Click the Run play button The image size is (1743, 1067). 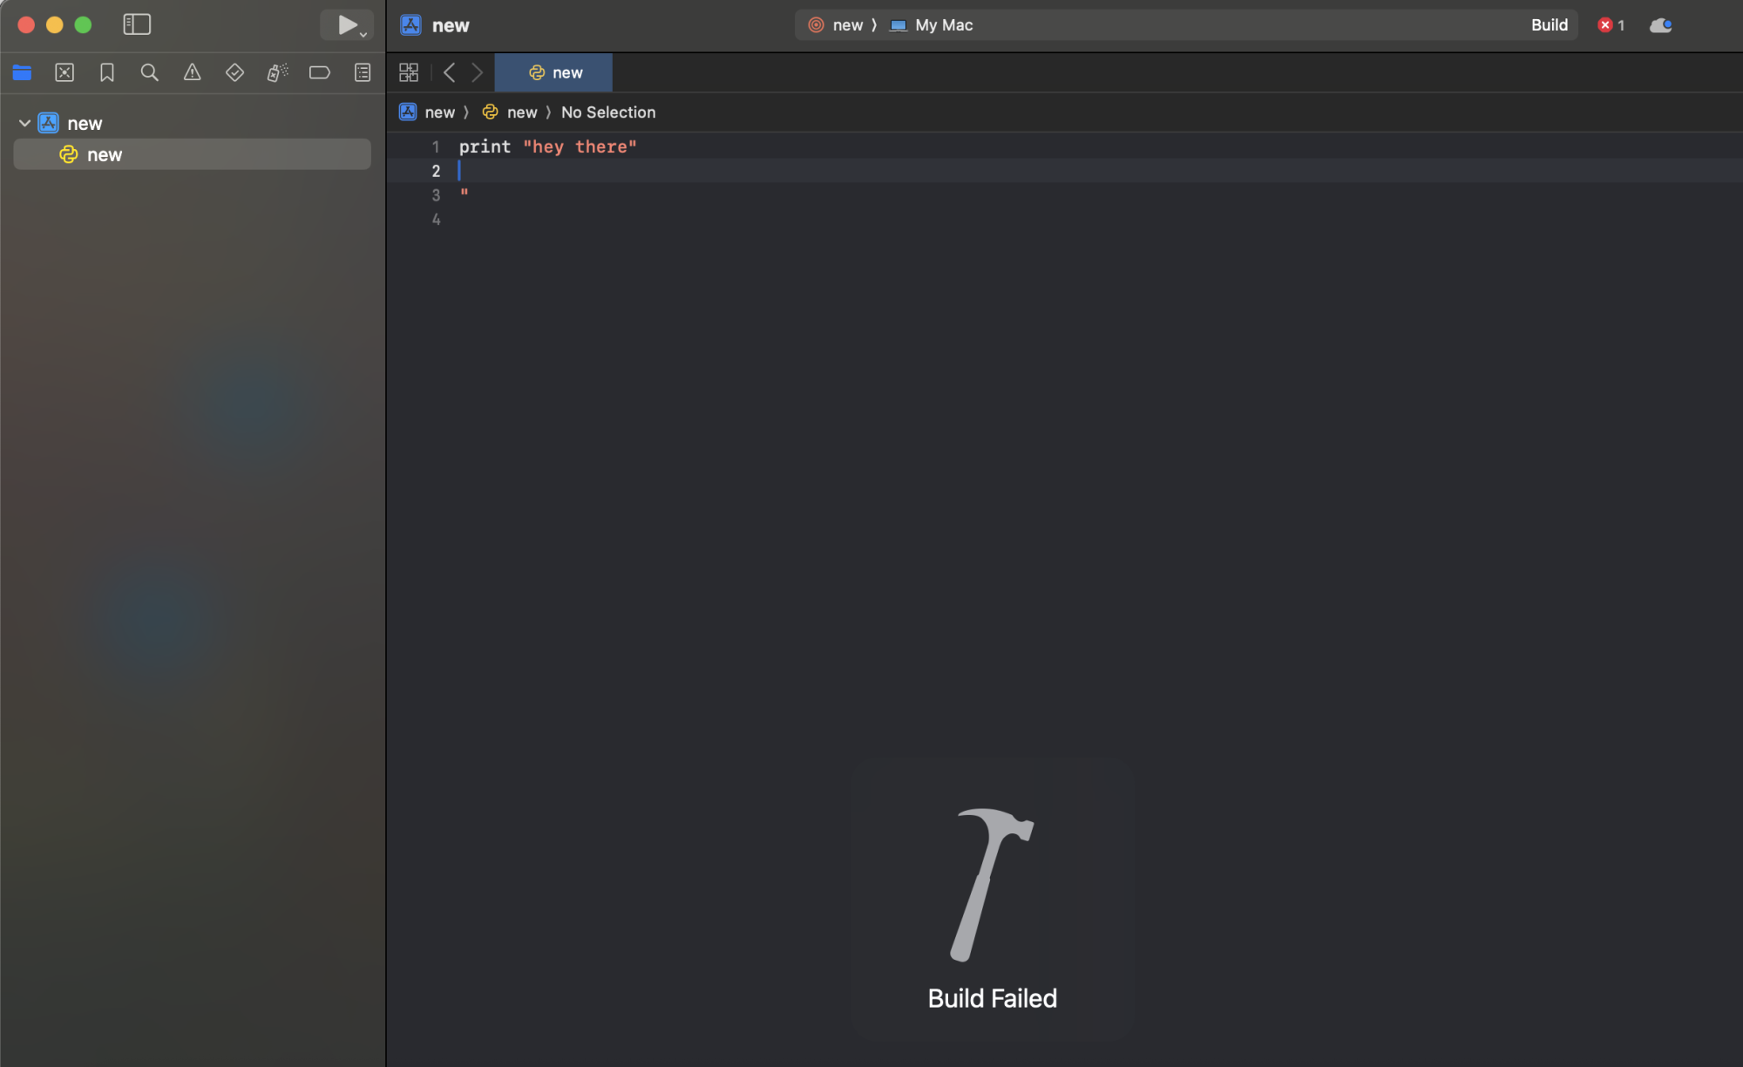pyautogui.click(x=346, y=24)
